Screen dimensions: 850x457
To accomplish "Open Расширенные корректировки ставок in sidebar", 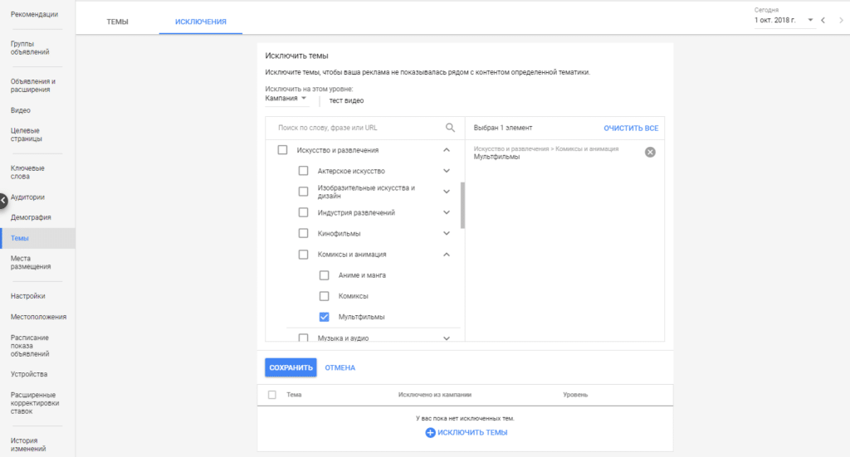I will pos(35,403).
